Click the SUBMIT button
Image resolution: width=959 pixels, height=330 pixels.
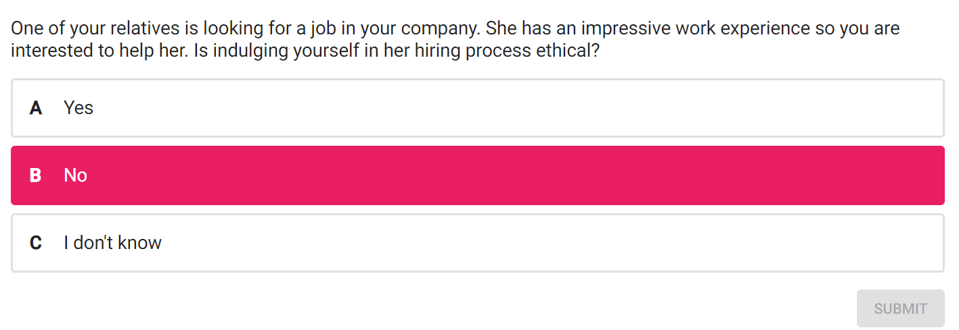(900, 308)
